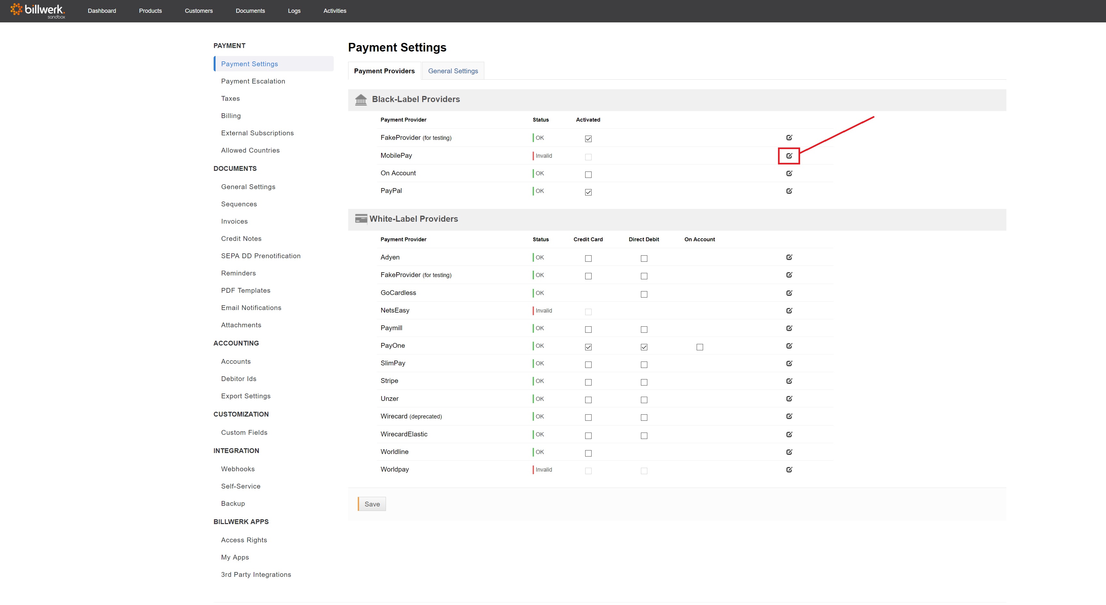Uncheck PayOne Direct Debit checkbox

tap(644, 347)
